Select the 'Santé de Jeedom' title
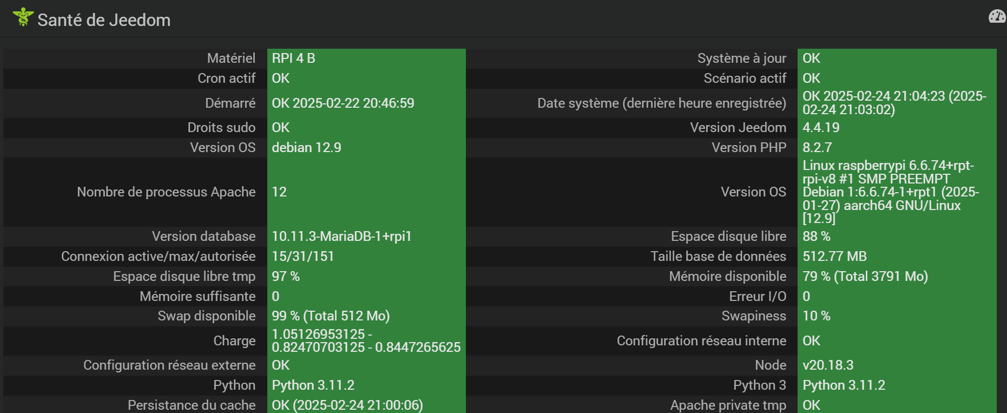Screen dimensions: 1007x413 point(104,20)
